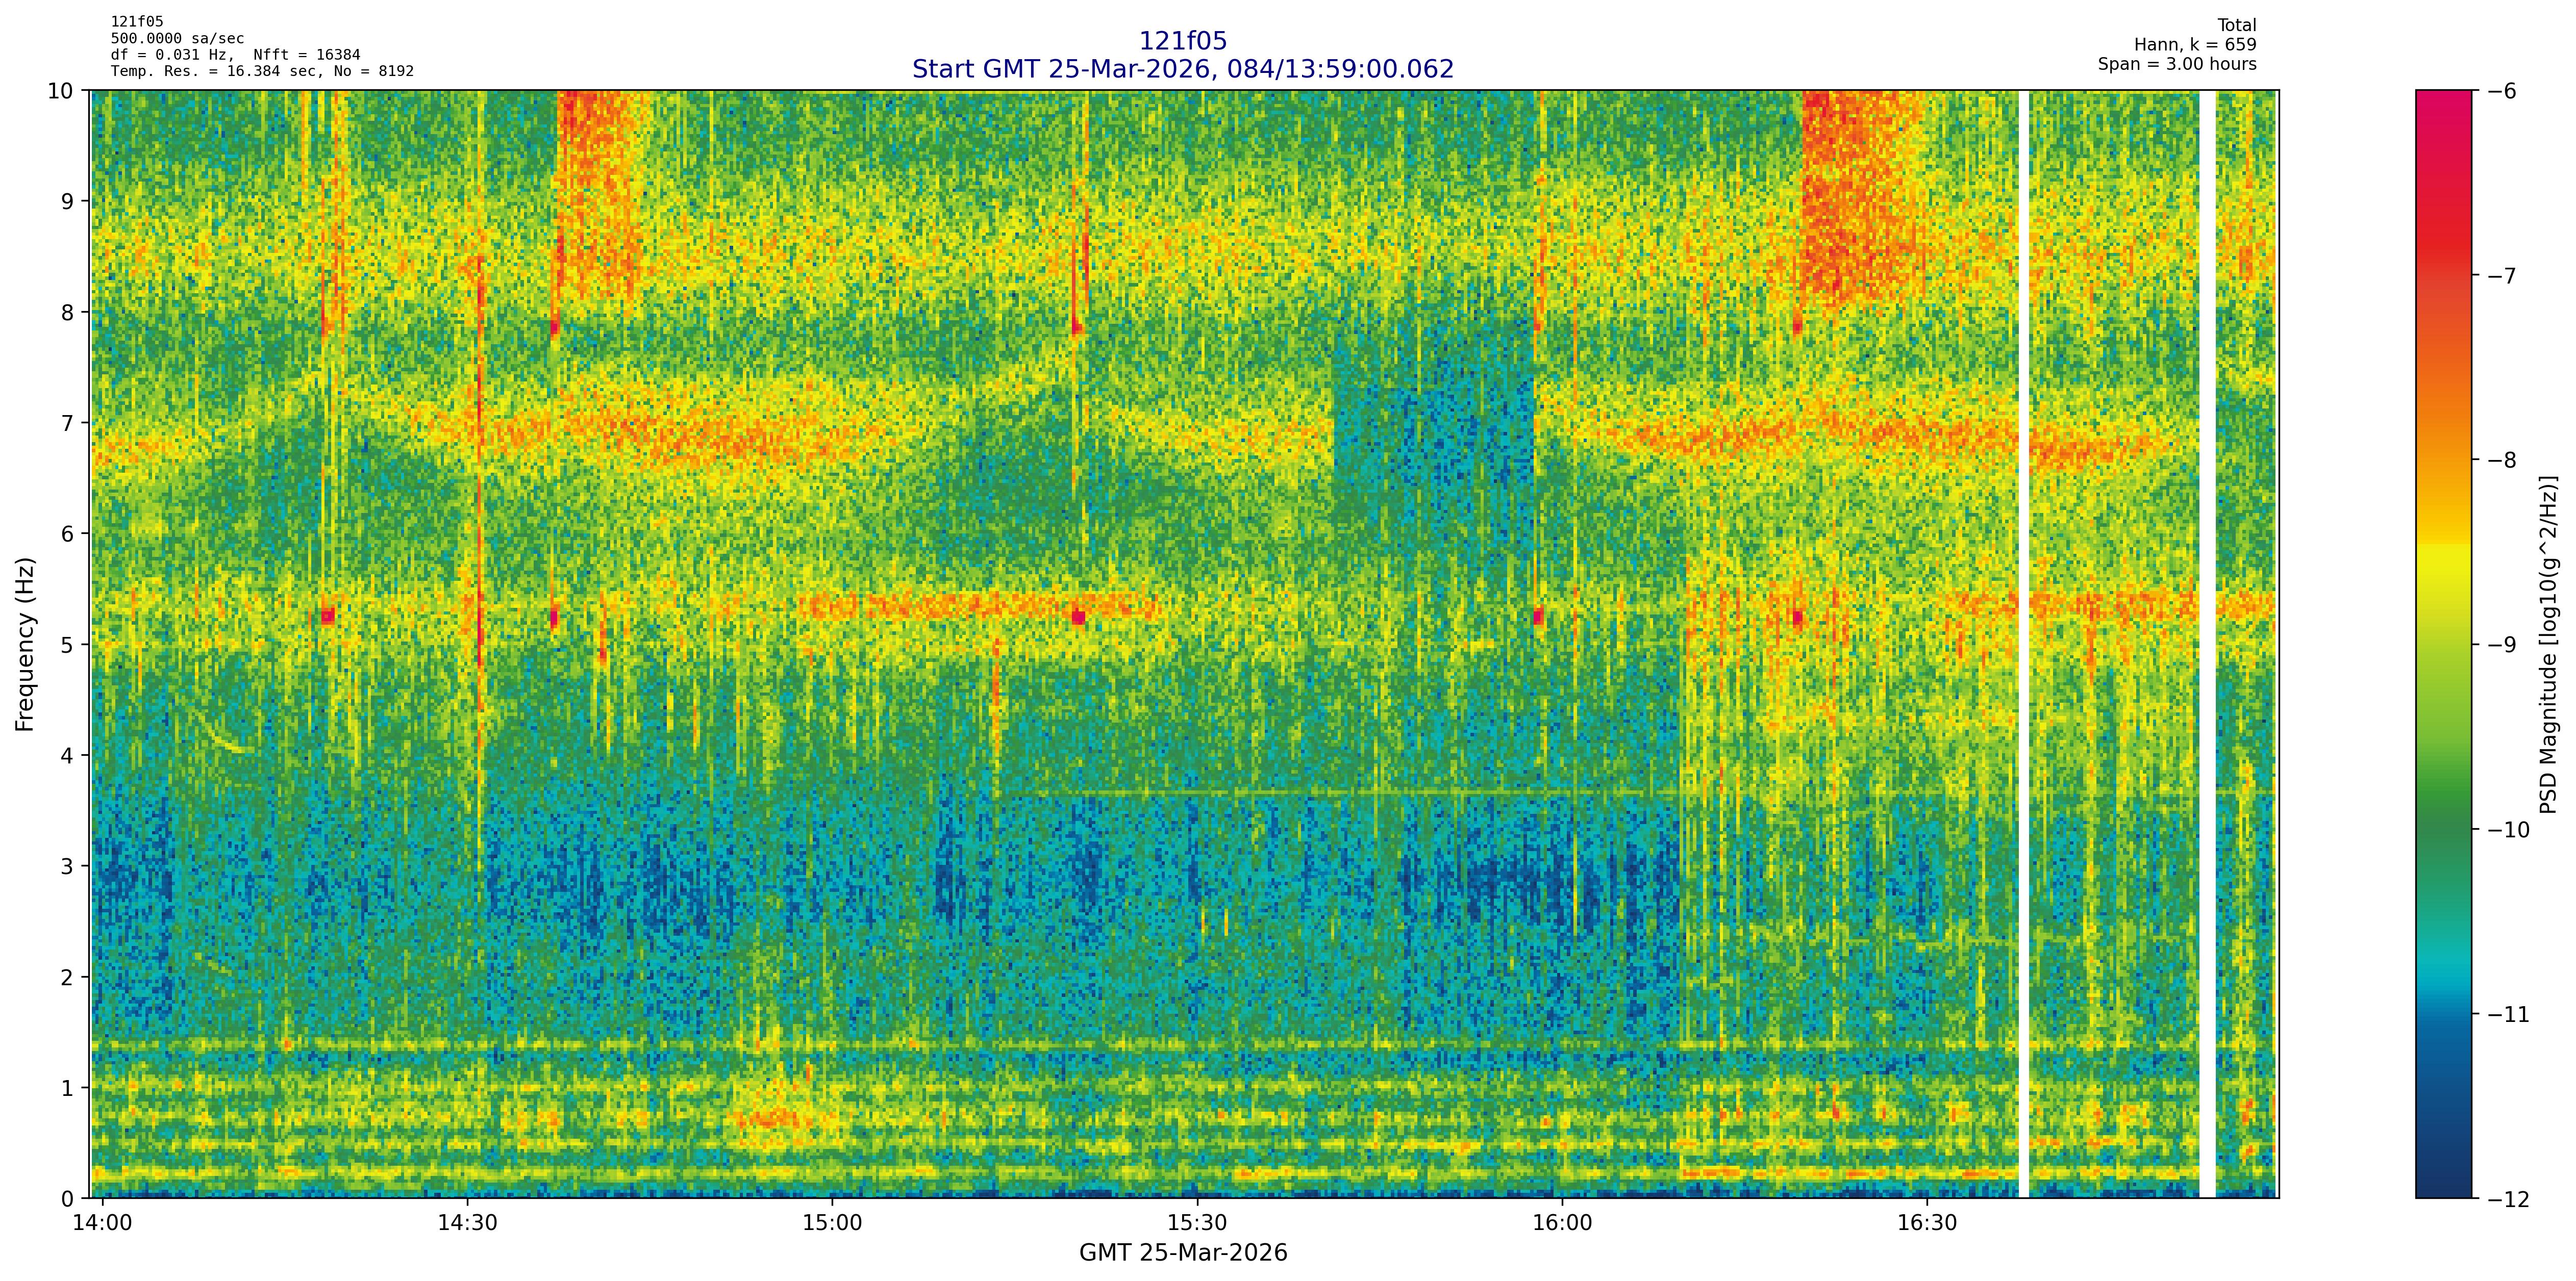
Task: Click the 14:30 time axis tick label
Action: coord(467,1224)
